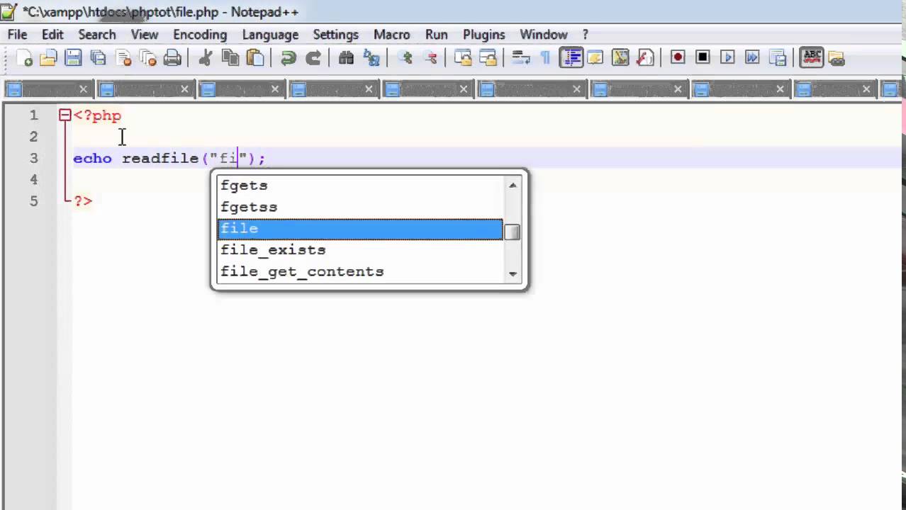The image size is (906, 510).
Task: Open the View menu
Action: 145,34
